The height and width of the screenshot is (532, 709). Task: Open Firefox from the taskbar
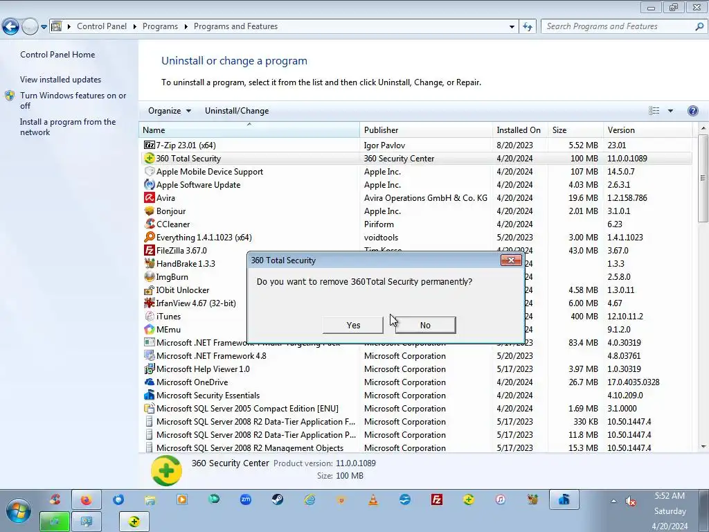click(x=86, y=500)
